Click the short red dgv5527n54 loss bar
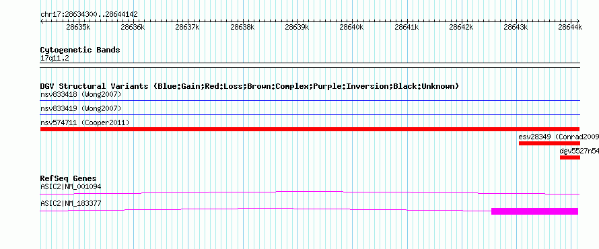The image size is (599, 249). [x=570, y=157]
